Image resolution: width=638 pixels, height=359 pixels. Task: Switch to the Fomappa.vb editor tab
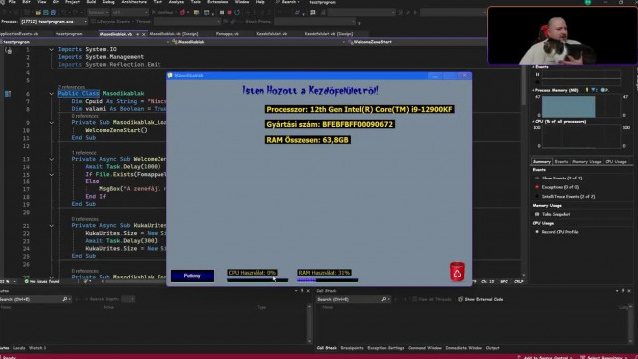coord(227,34)
